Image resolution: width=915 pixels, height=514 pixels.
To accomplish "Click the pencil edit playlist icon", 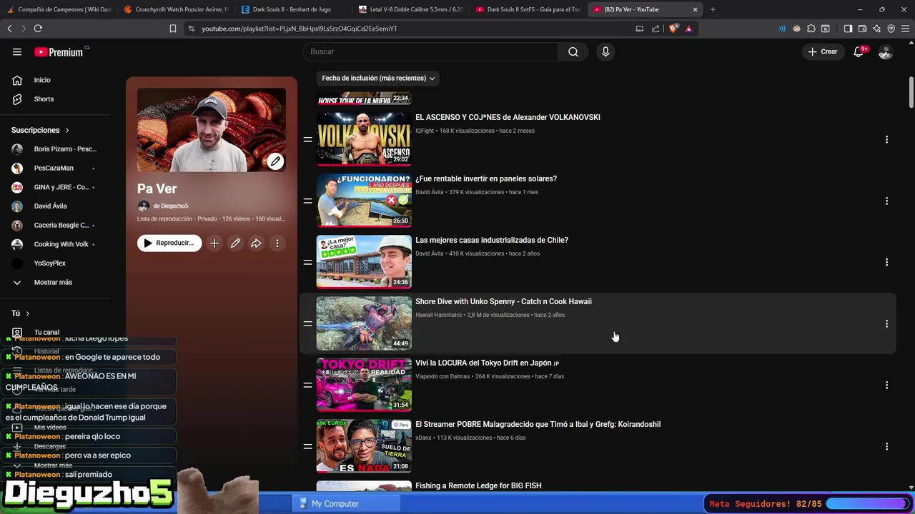I will pyautogui.click(x=235, y=243).
